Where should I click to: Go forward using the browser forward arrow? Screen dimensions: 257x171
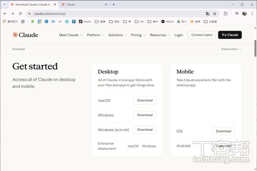(12, 14)
